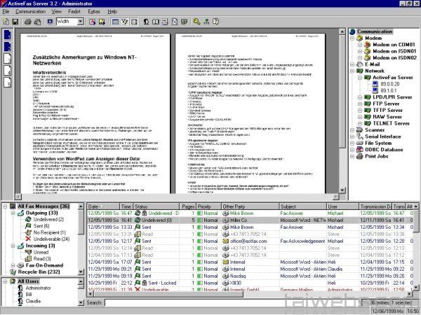Screen dimensions: 421x315
Task: Click the Save floppy disk toolbar icon
Action: point(15,22)
